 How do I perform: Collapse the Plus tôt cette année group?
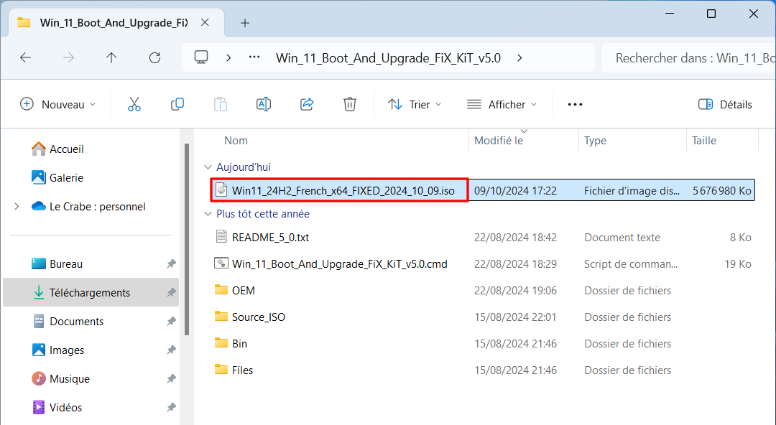point(208,214)
